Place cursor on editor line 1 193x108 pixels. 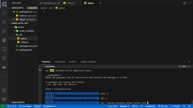click(x=113, y=11)
